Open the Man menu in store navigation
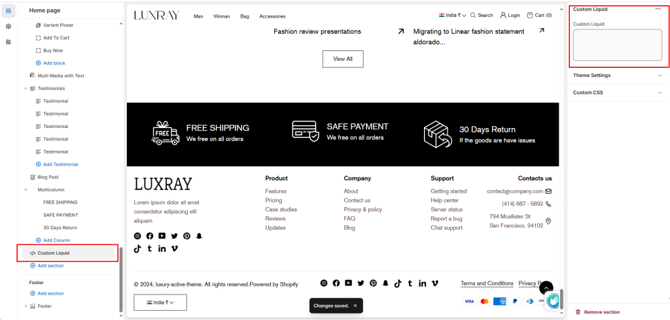670x320 pixels. point(198,16)
